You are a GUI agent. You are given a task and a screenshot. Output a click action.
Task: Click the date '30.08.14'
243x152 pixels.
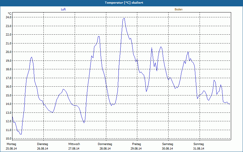pos(167,149)
